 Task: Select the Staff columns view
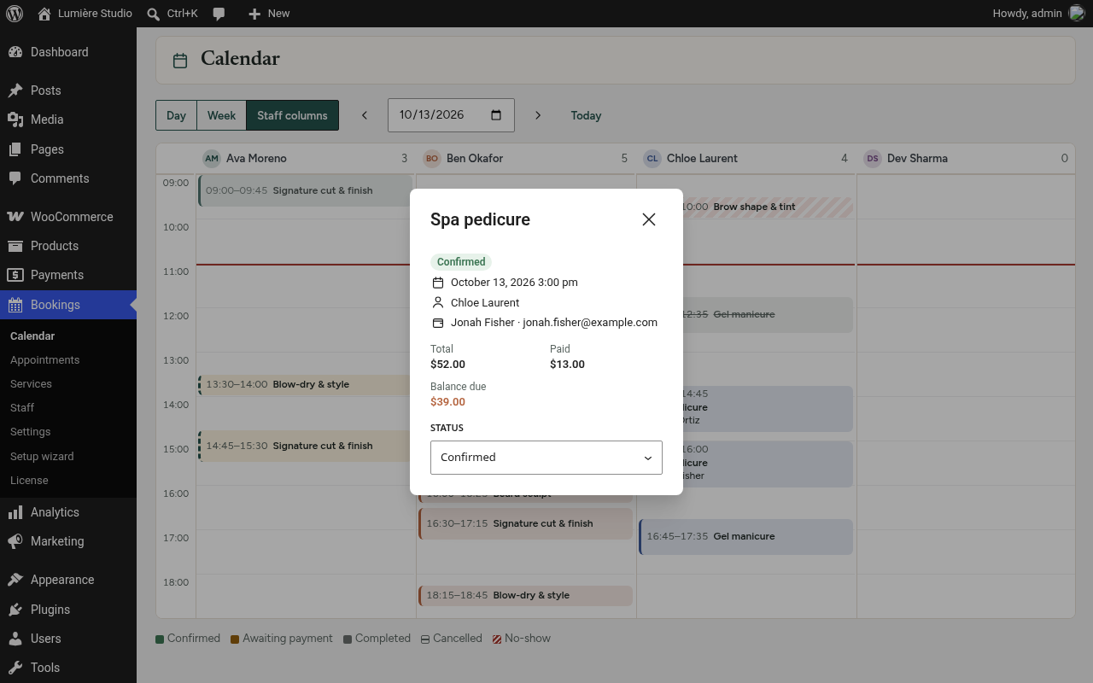(x=293, y=115)
